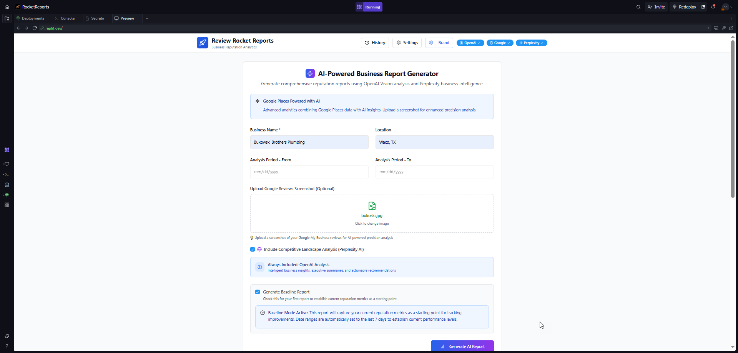Open the Console shell icon in sidebar

(7, 174)
